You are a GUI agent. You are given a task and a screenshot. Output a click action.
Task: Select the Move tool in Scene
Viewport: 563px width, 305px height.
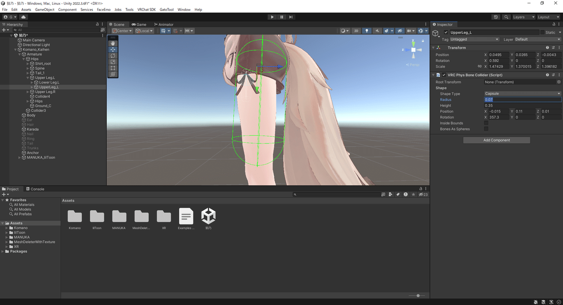click(113, 49)
